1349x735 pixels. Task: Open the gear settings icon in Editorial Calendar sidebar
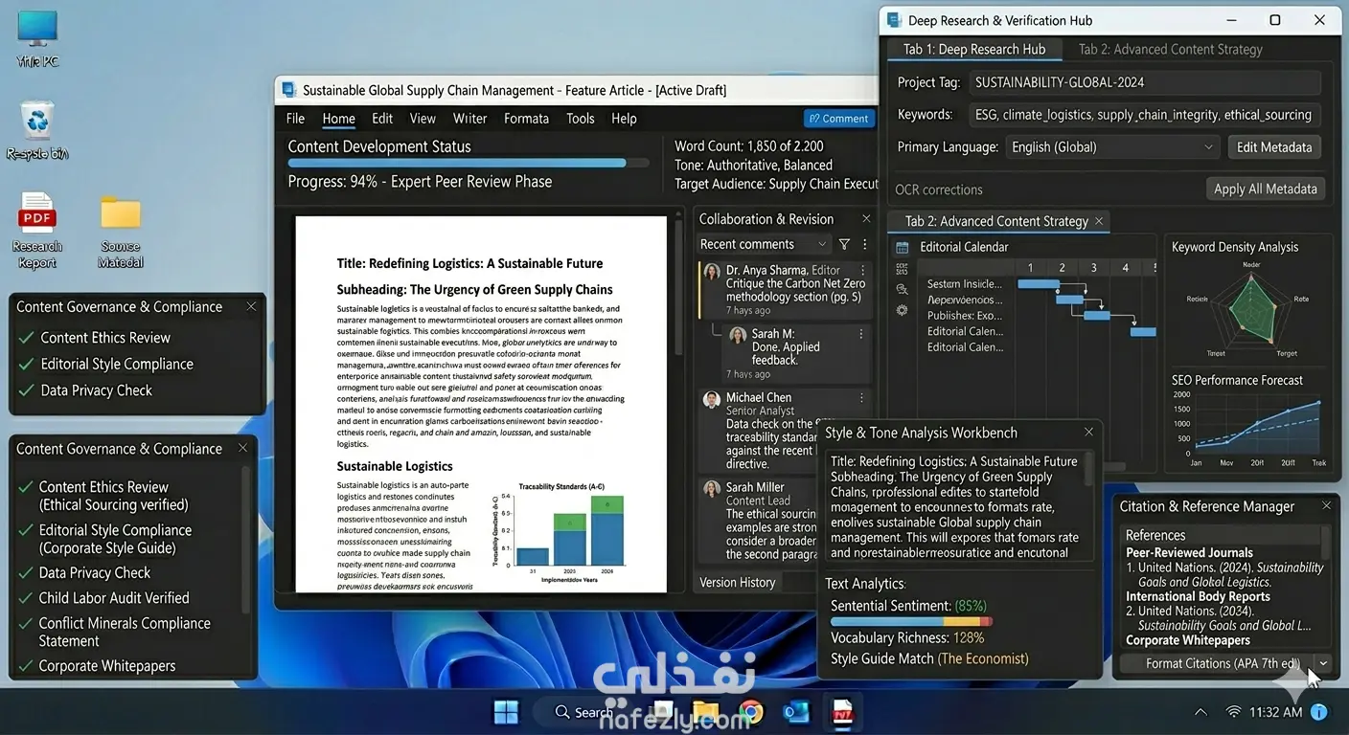tap(902, 310)
